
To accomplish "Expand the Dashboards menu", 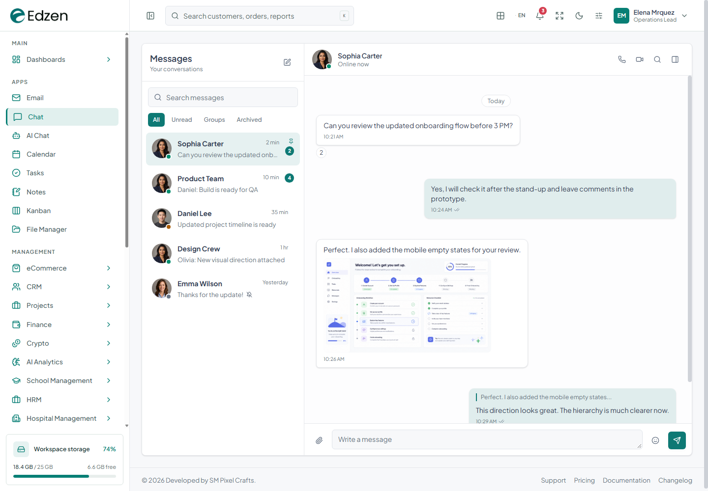I will [62, 59].
